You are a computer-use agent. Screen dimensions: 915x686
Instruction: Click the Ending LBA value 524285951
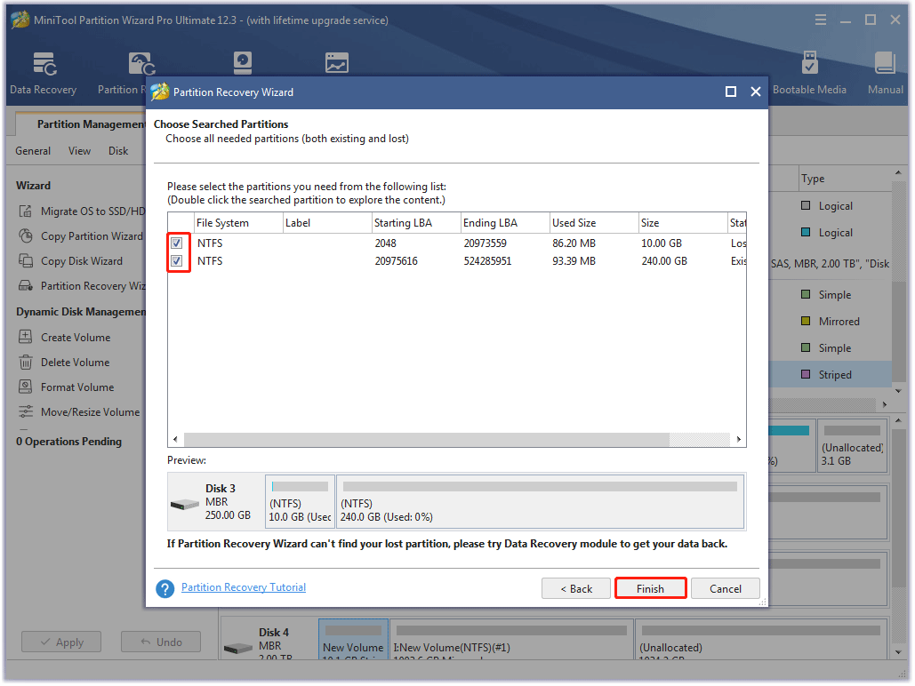pyautogui.click(x=487, y=260)
